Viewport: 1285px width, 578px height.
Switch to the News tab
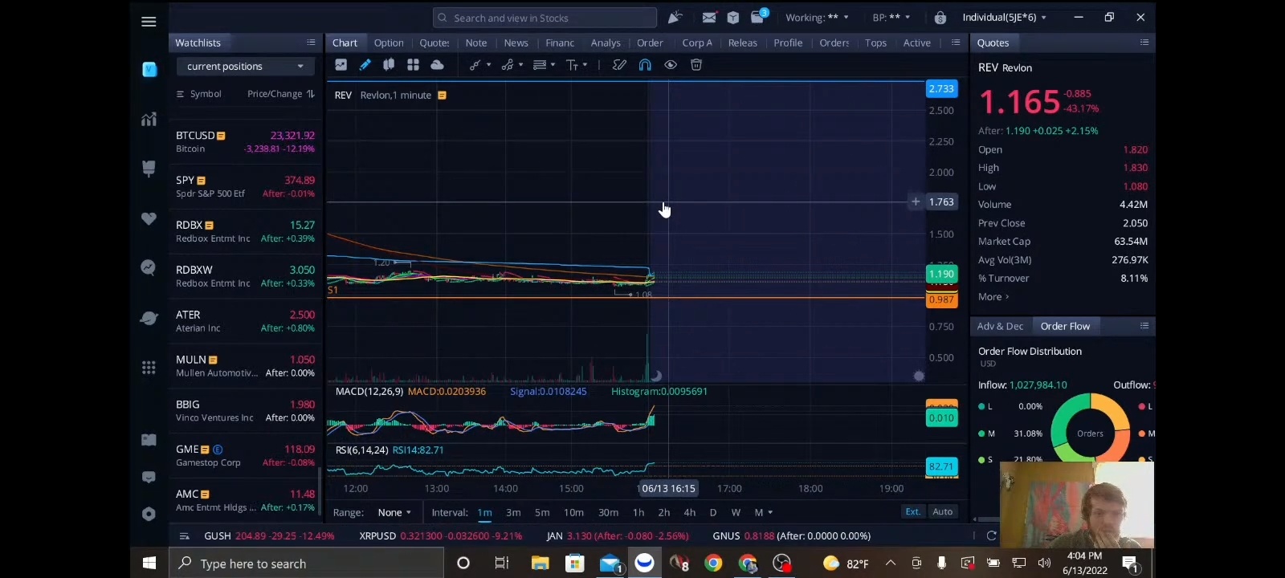point(516,43)
